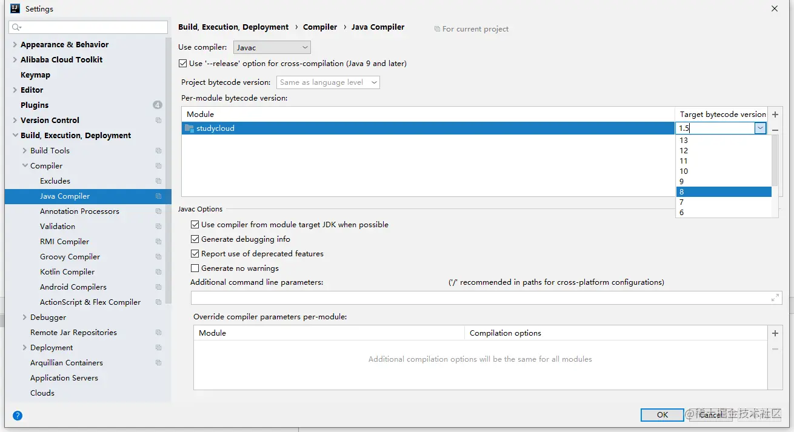794x432 pixels.
Task: Click the settings search input field
Action: [88, 27]
